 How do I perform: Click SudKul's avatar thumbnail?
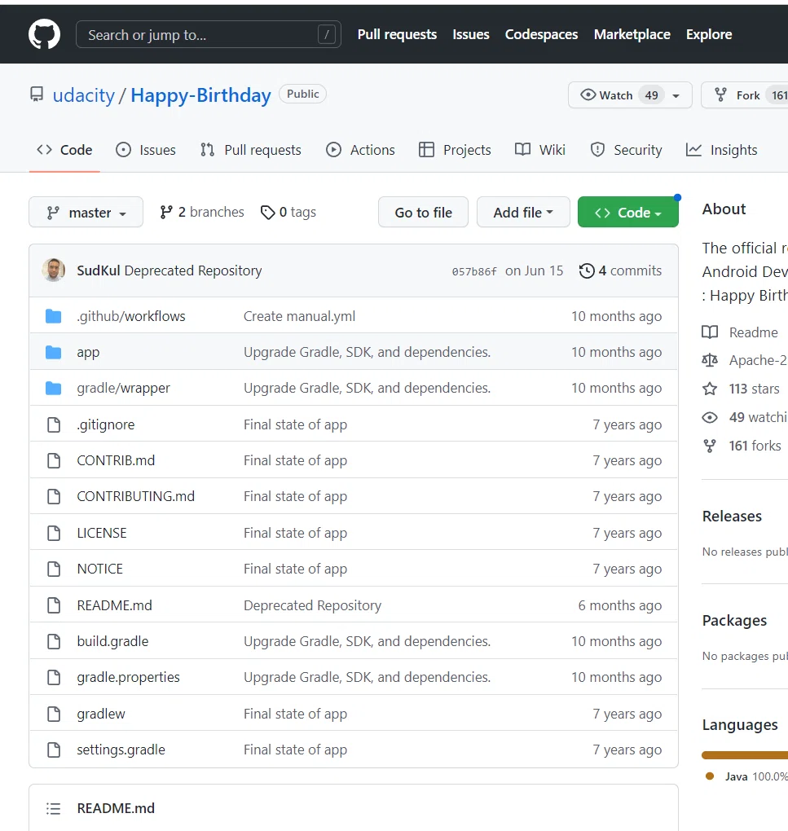tap(54, 270)
